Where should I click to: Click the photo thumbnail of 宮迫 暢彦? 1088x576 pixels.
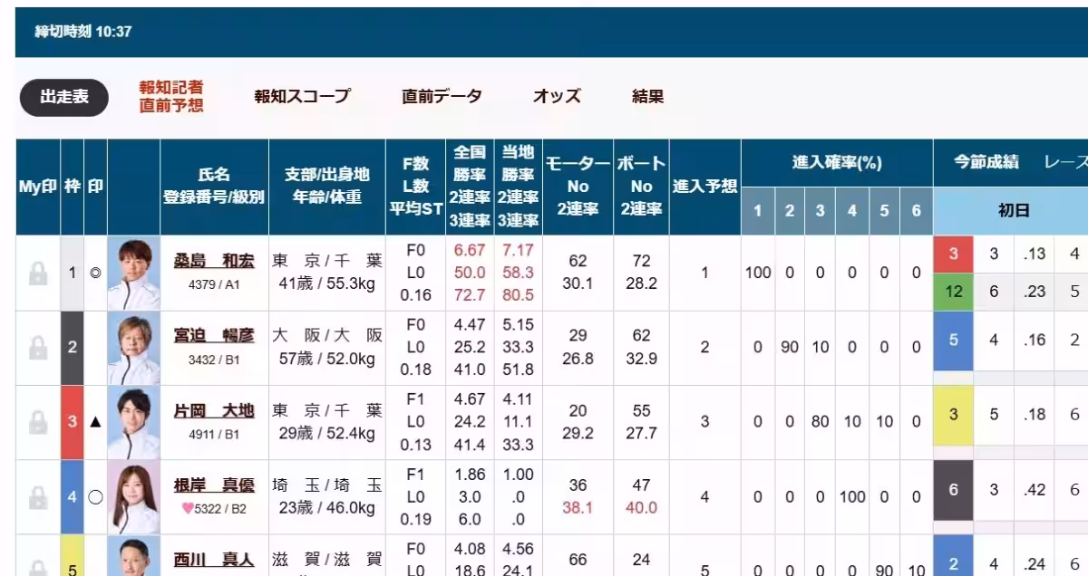133,349
